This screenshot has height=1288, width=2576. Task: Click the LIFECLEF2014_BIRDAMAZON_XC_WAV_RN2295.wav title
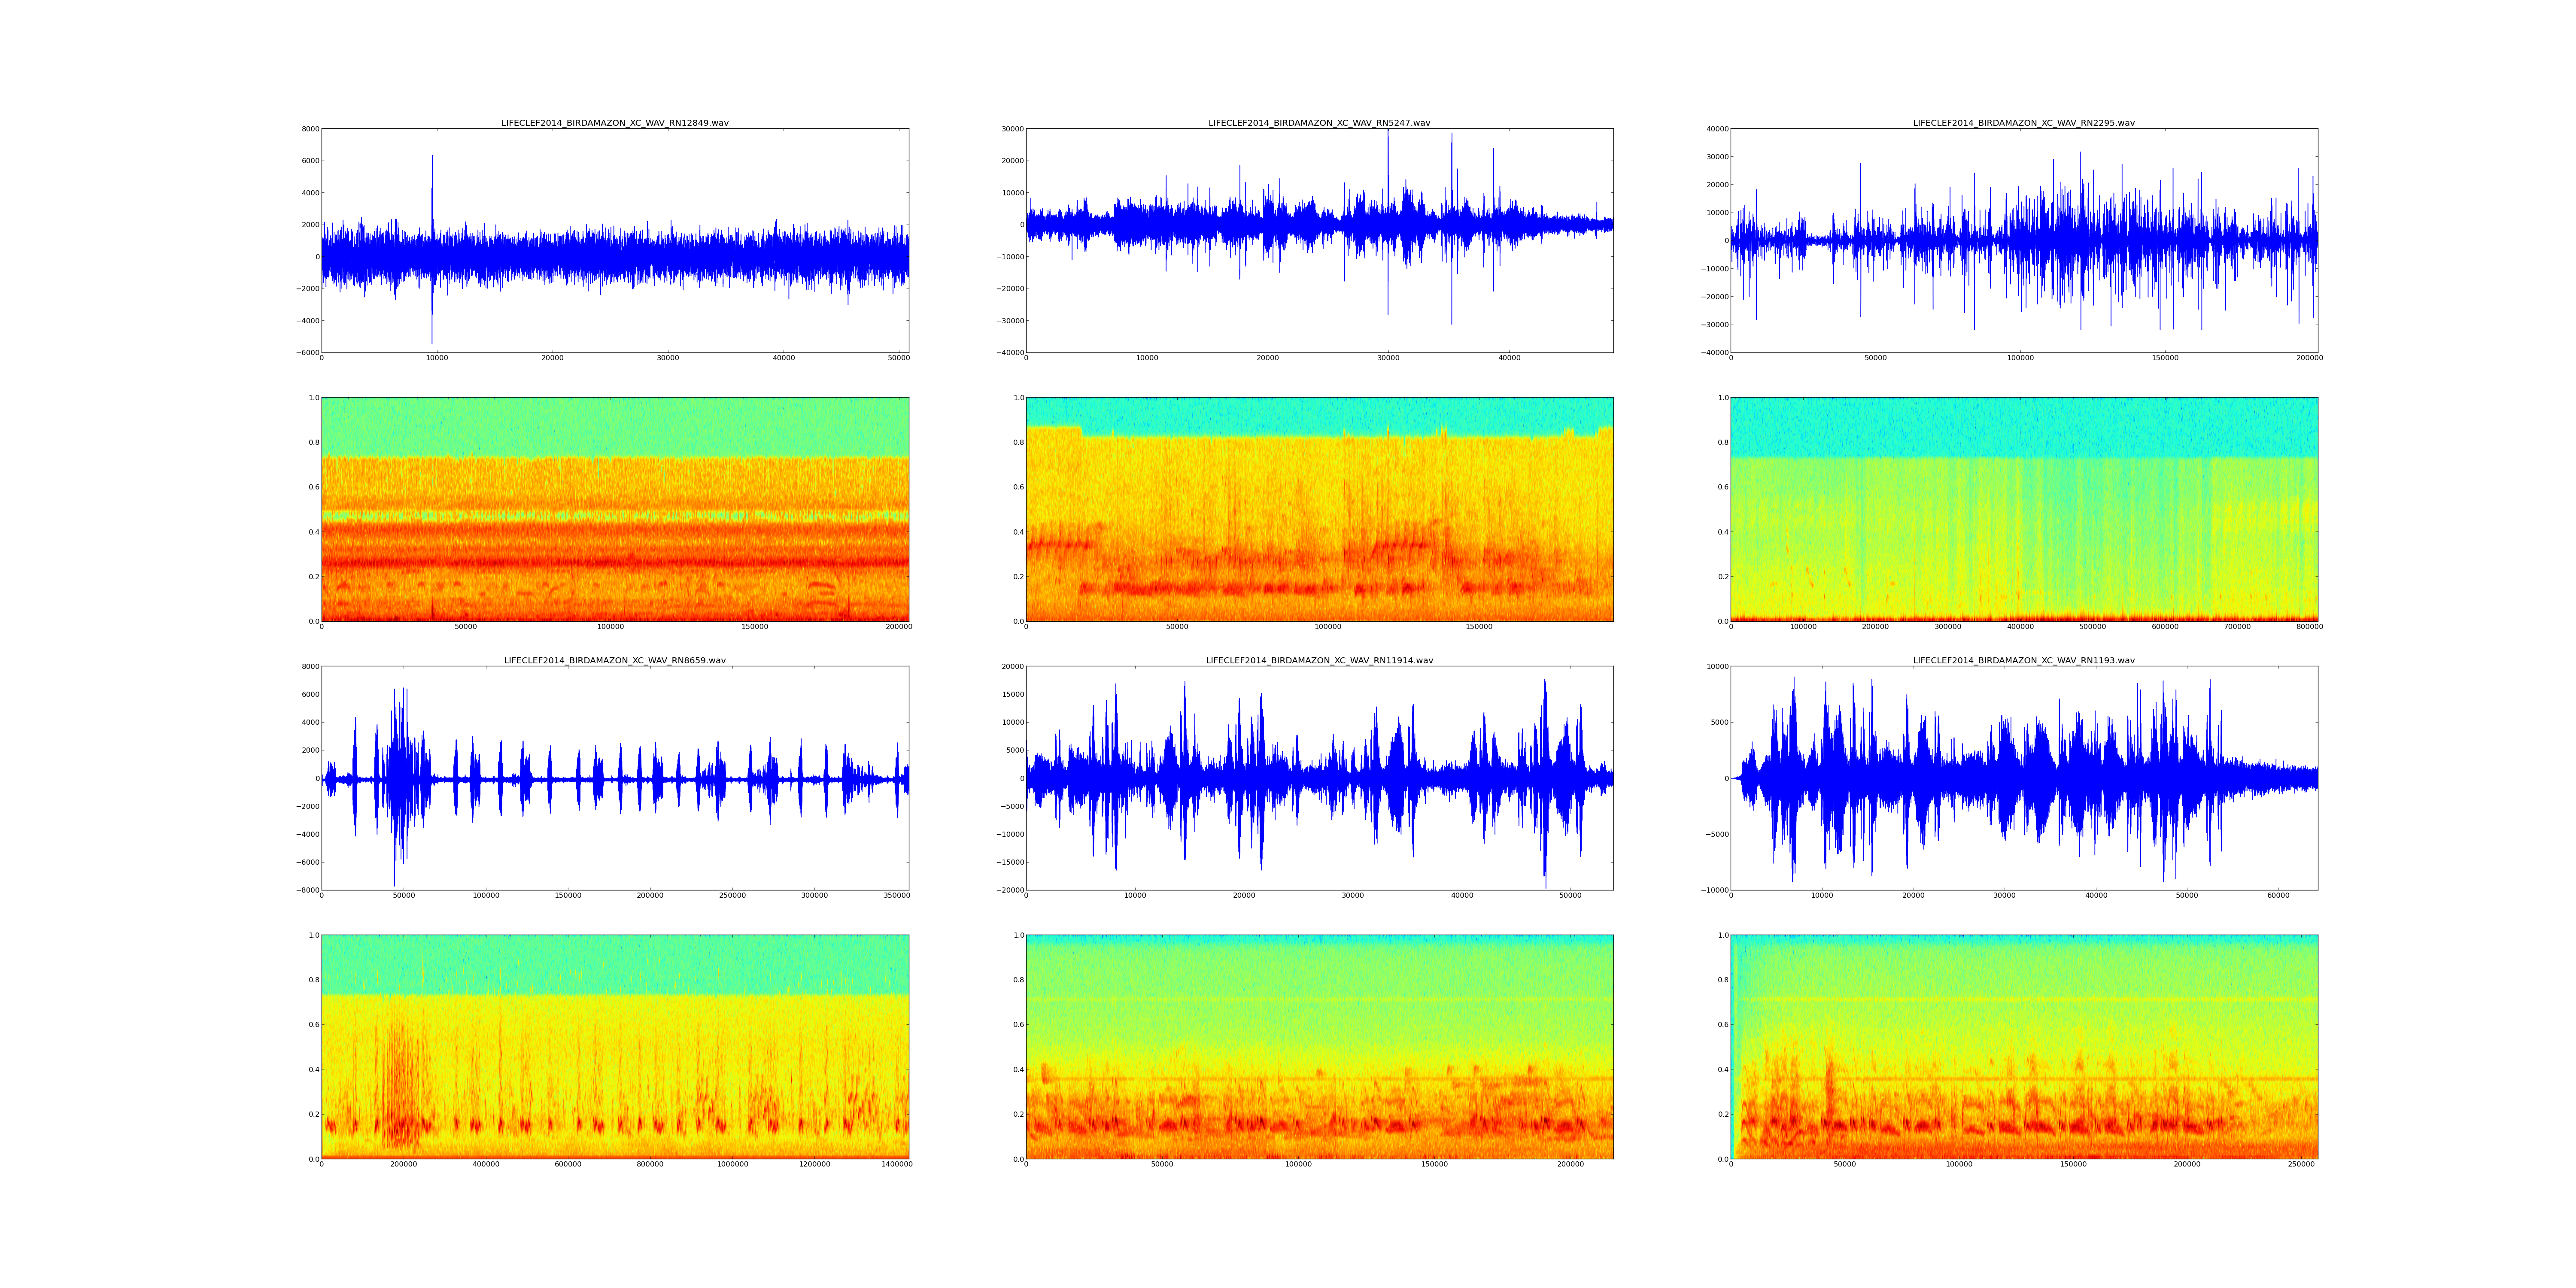point(2023,123)
